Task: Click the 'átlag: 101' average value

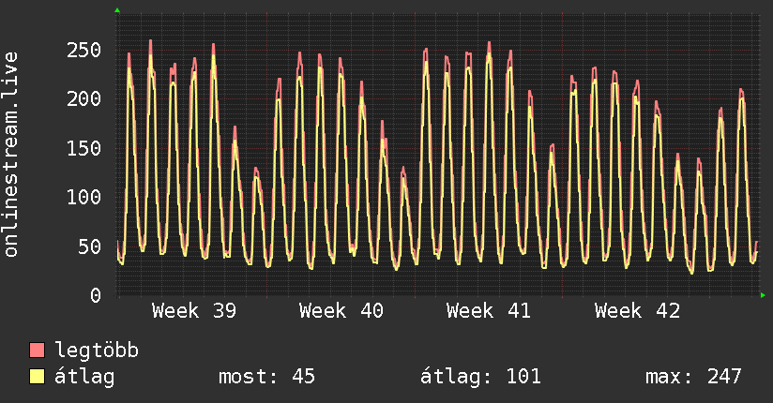Action: tap(480, 377)
